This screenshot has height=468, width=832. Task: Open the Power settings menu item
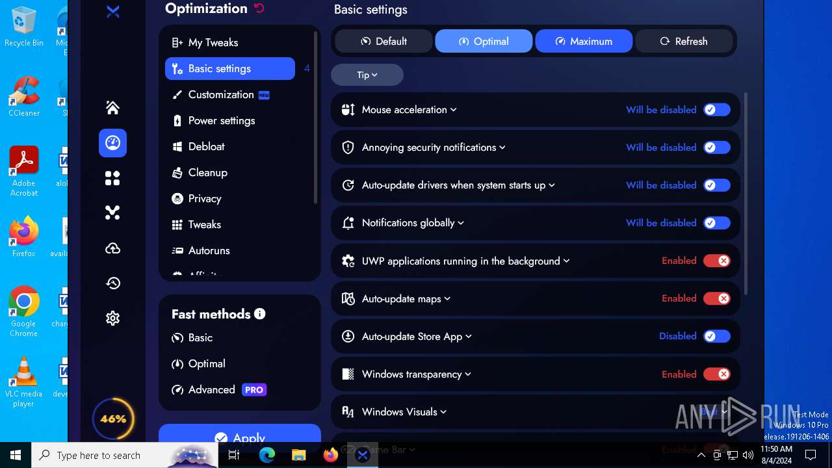click(230, 120)
